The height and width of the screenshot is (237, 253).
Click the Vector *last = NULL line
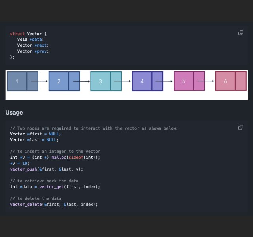click(34, 140)
